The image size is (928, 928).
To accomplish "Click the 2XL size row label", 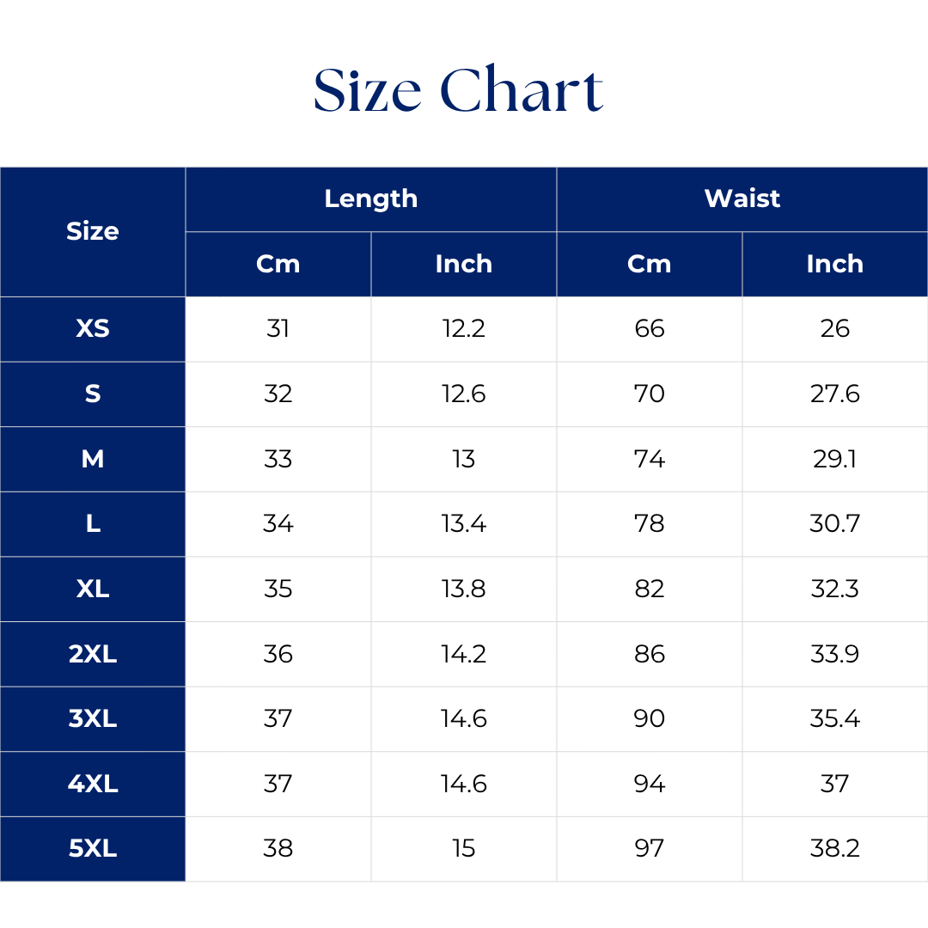I will [93, 654].
